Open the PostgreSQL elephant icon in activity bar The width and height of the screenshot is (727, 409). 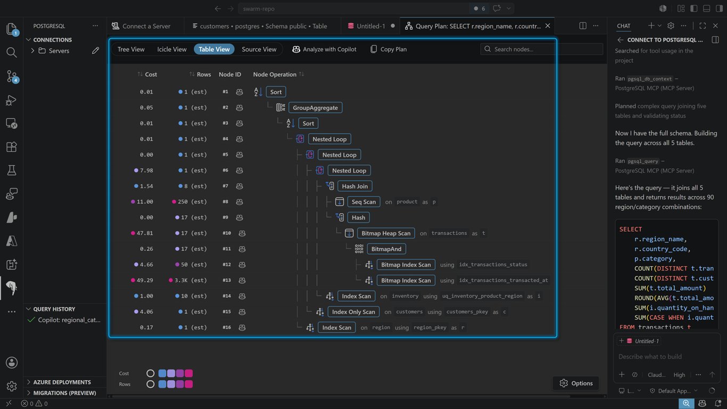click(12, 288)
